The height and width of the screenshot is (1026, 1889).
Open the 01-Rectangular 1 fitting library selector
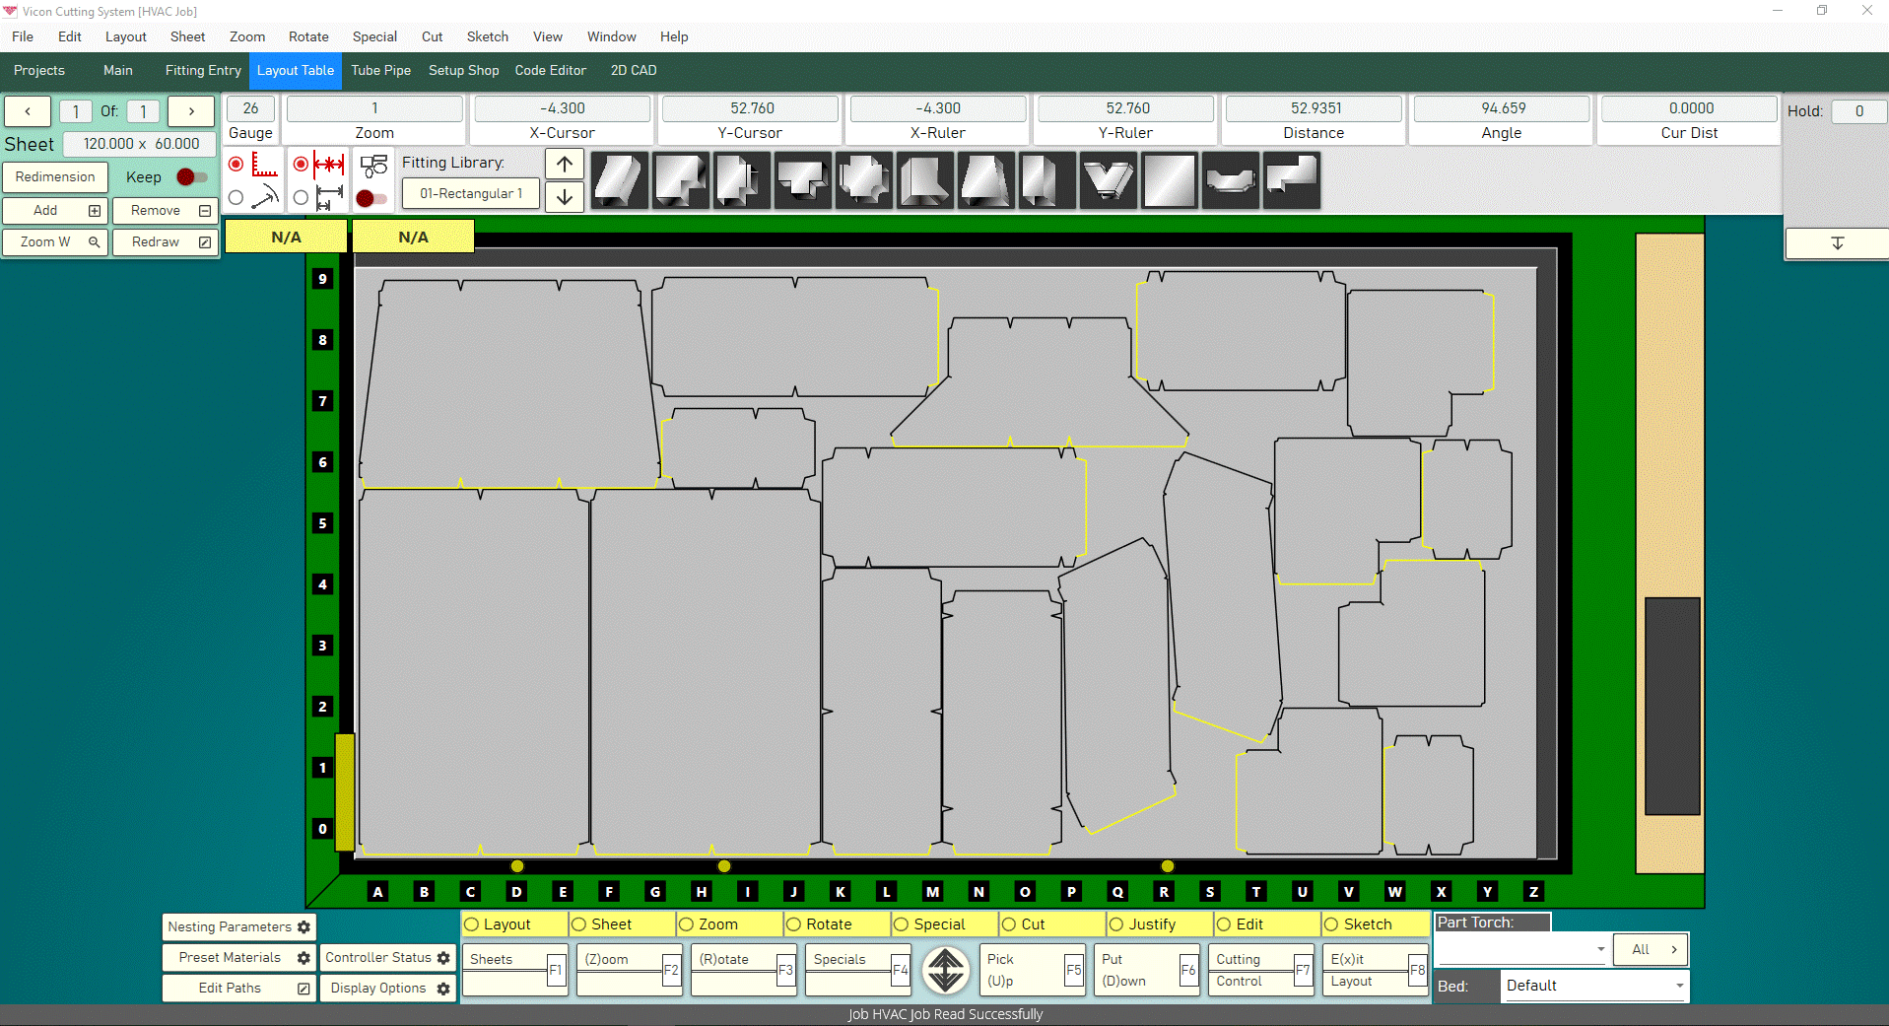(x=470, y=193)
